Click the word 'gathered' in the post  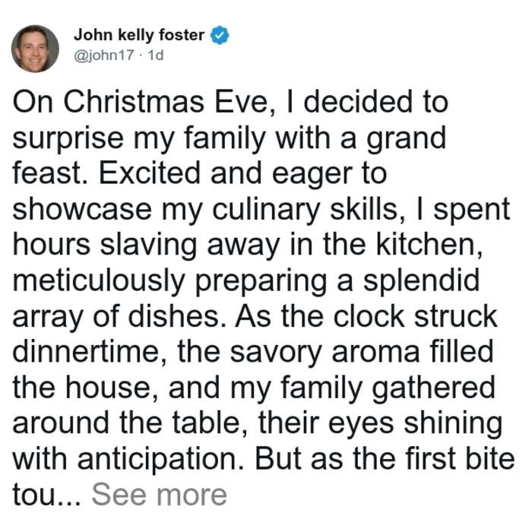pos(433,389)
